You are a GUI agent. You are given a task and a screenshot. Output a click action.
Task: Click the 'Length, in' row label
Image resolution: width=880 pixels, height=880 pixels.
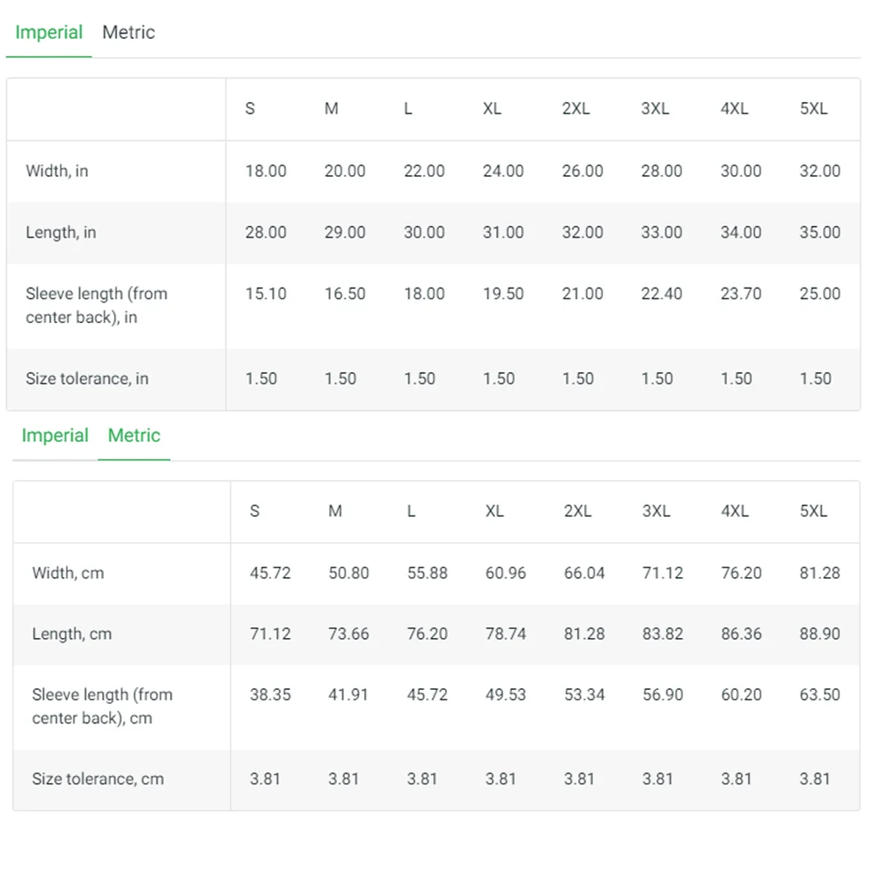(x=61, y=232)
